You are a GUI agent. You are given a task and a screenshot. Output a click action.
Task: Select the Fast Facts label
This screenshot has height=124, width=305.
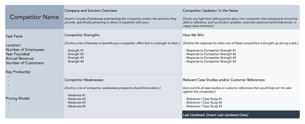click(x=14, y=36)
